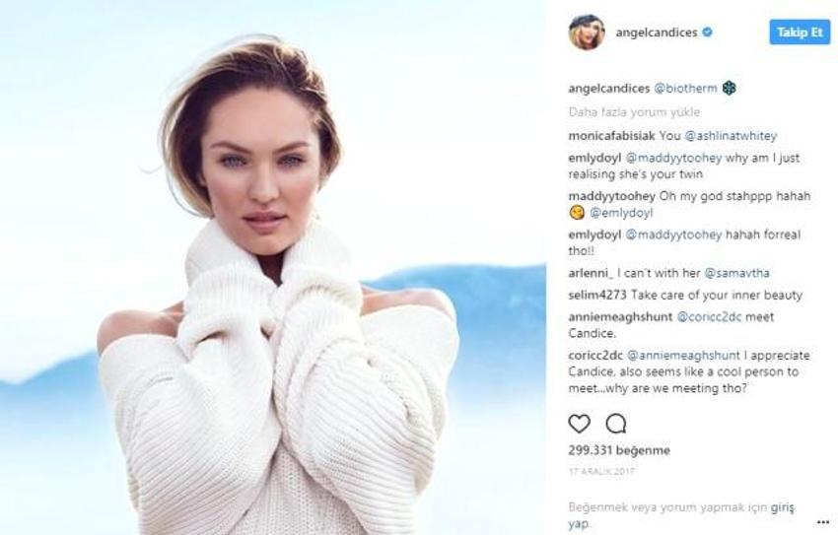This screenshot has width=838, height=535.
Task: Open @anniemeaghshunt mention in last comment
Action: point(683,355)
